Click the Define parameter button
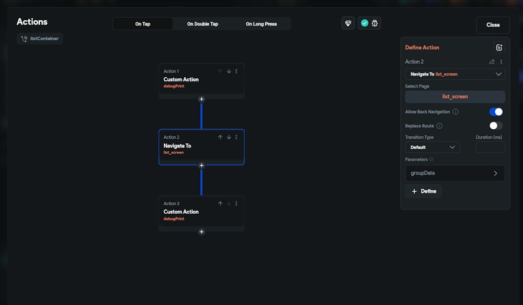This screenshot has height=305, width=523. 424,191
